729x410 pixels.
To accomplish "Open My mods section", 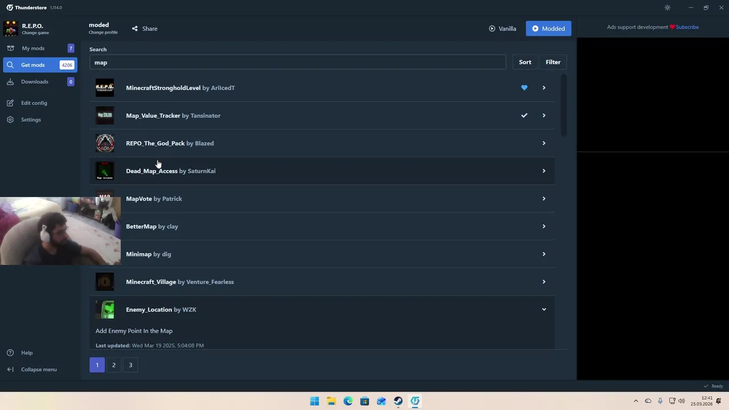I will click(x=40, y=48).
